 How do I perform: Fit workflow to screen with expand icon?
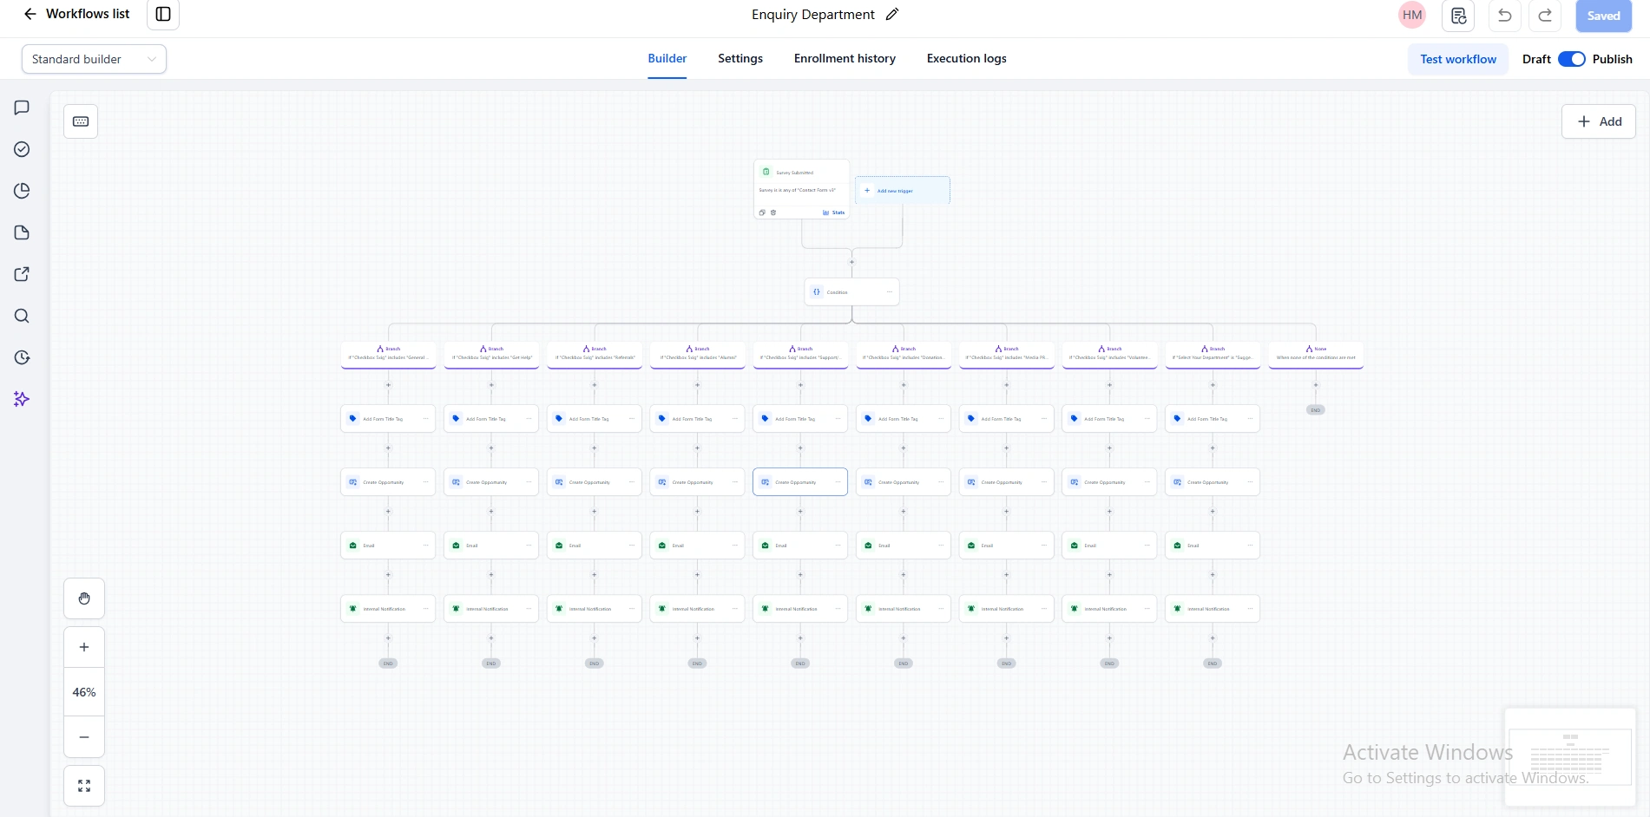84,786
